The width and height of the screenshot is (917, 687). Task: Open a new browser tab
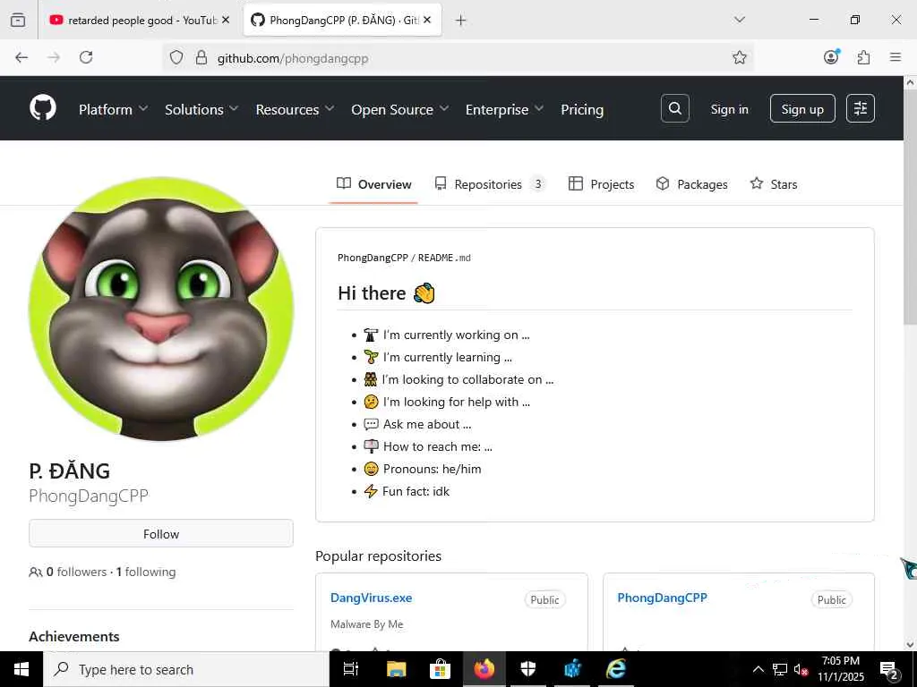pyautogui.click(x=460, y=21)
